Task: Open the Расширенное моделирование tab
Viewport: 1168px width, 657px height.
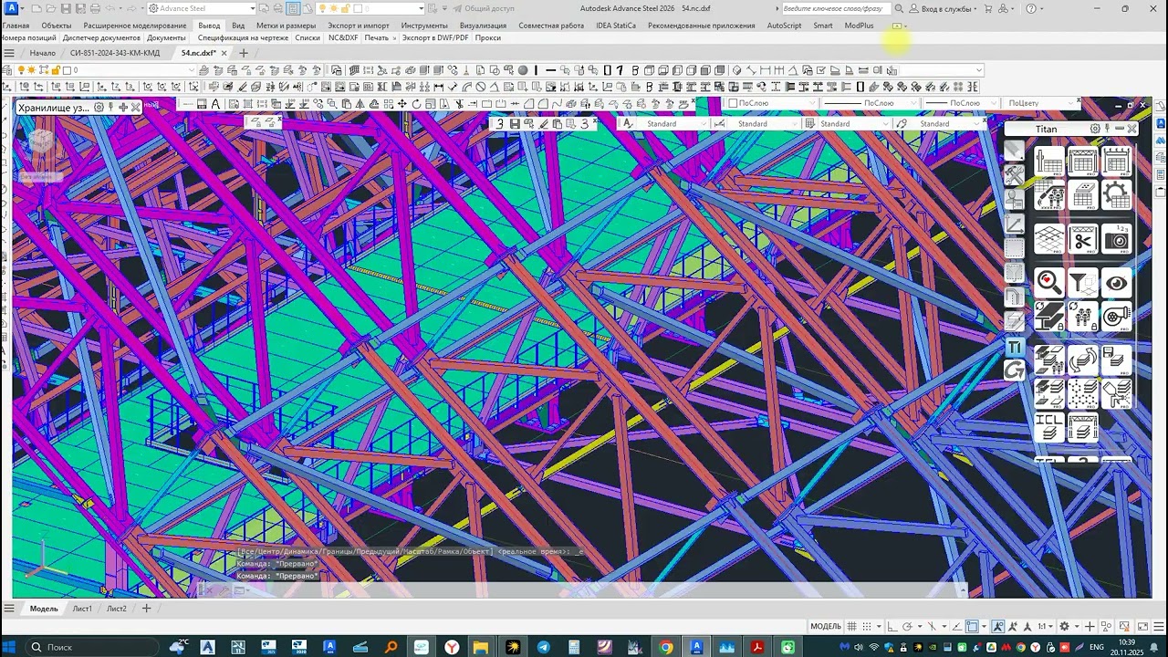Action: click(x=135, y=26)
